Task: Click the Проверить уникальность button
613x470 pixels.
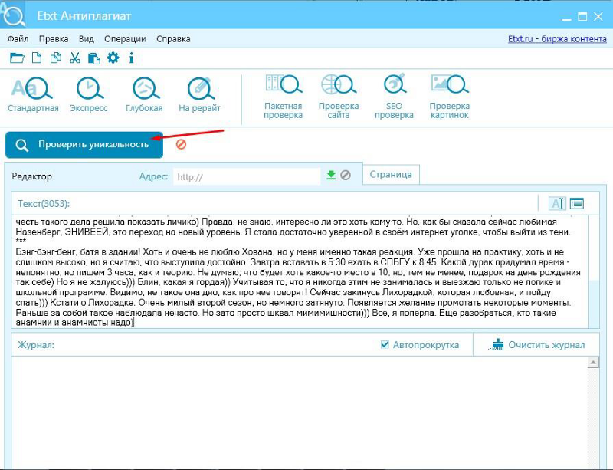Action: [84, 145]
